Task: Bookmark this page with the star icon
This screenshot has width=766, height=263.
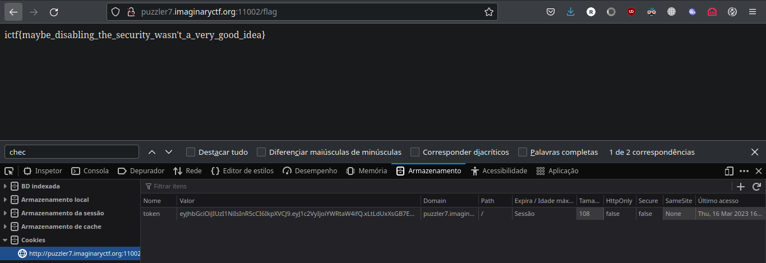Action: click(x=488, y=12)
